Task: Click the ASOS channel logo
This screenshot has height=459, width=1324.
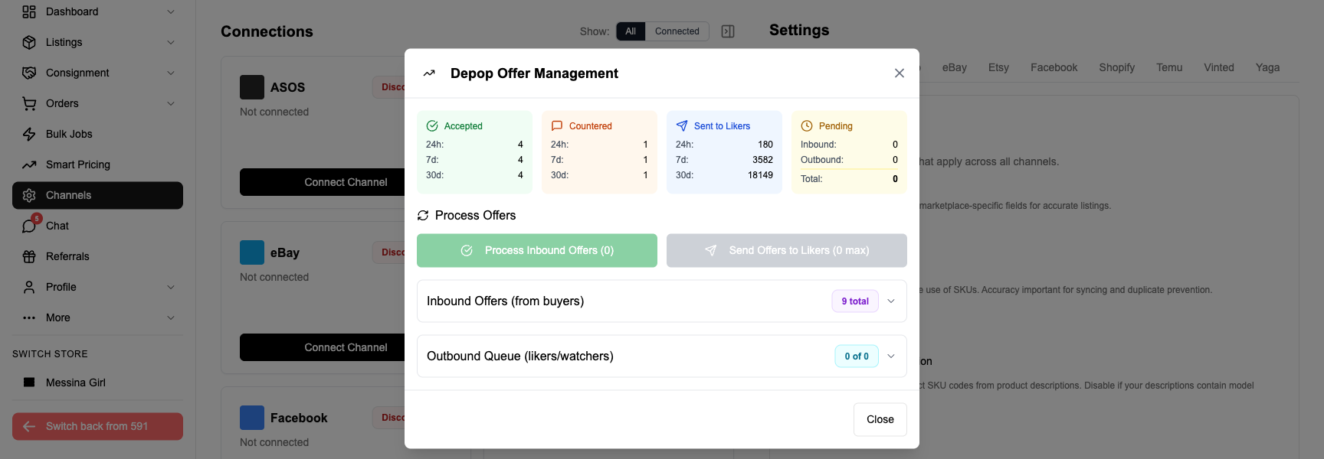Action: pos(252,87)
